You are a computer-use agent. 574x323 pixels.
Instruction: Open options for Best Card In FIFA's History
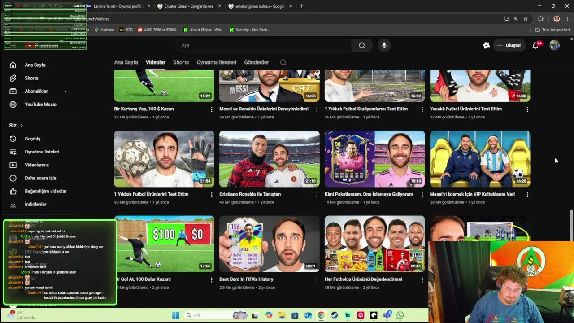(x=317, y=280)
